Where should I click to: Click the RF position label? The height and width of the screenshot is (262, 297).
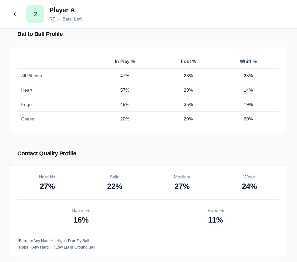52,19
